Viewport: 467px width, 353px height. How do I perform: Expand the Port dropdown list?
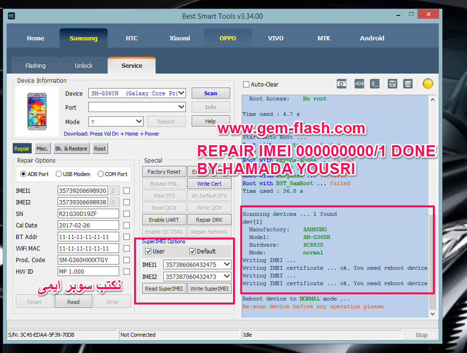[181, 107]
